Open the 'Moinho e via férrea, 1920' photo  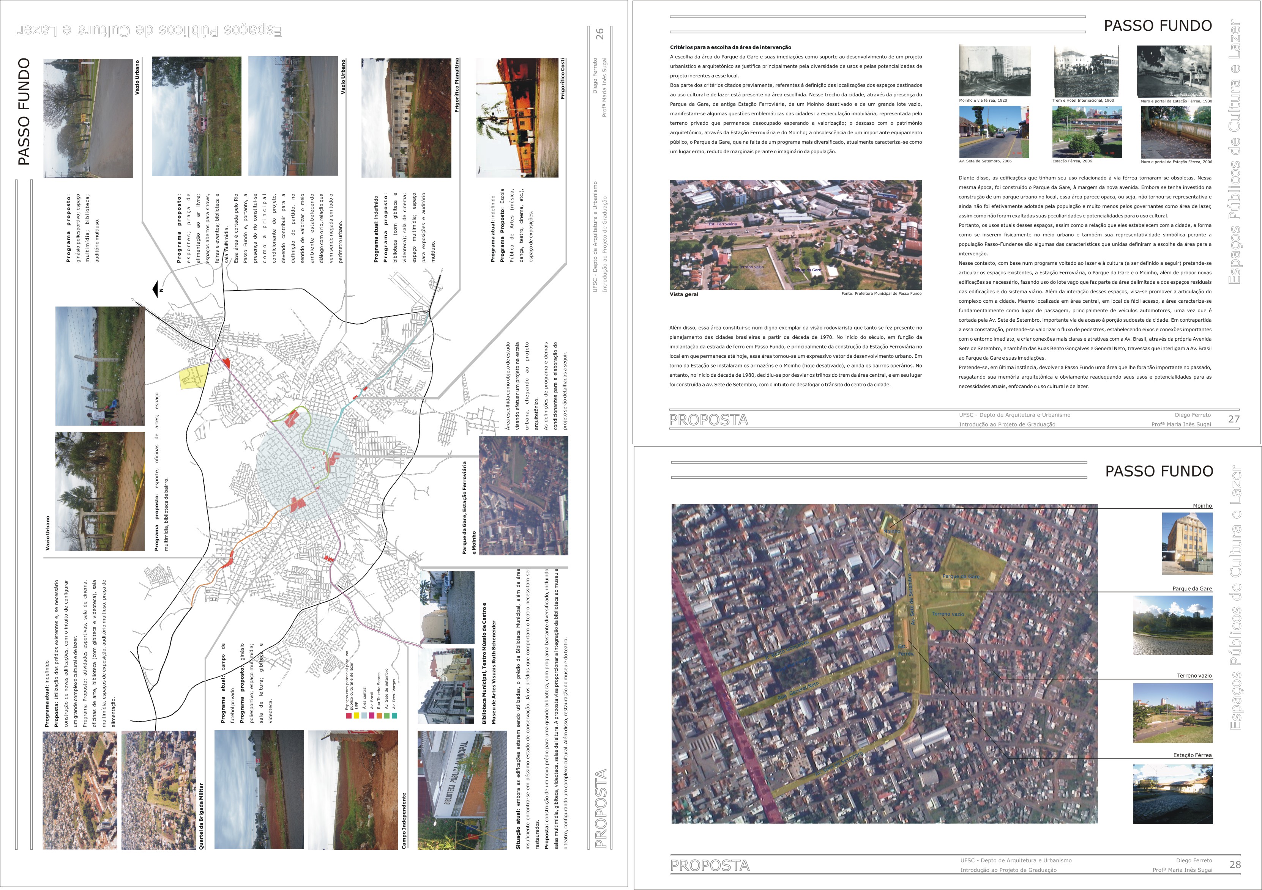pyautogui.click(x=994, y=71)
